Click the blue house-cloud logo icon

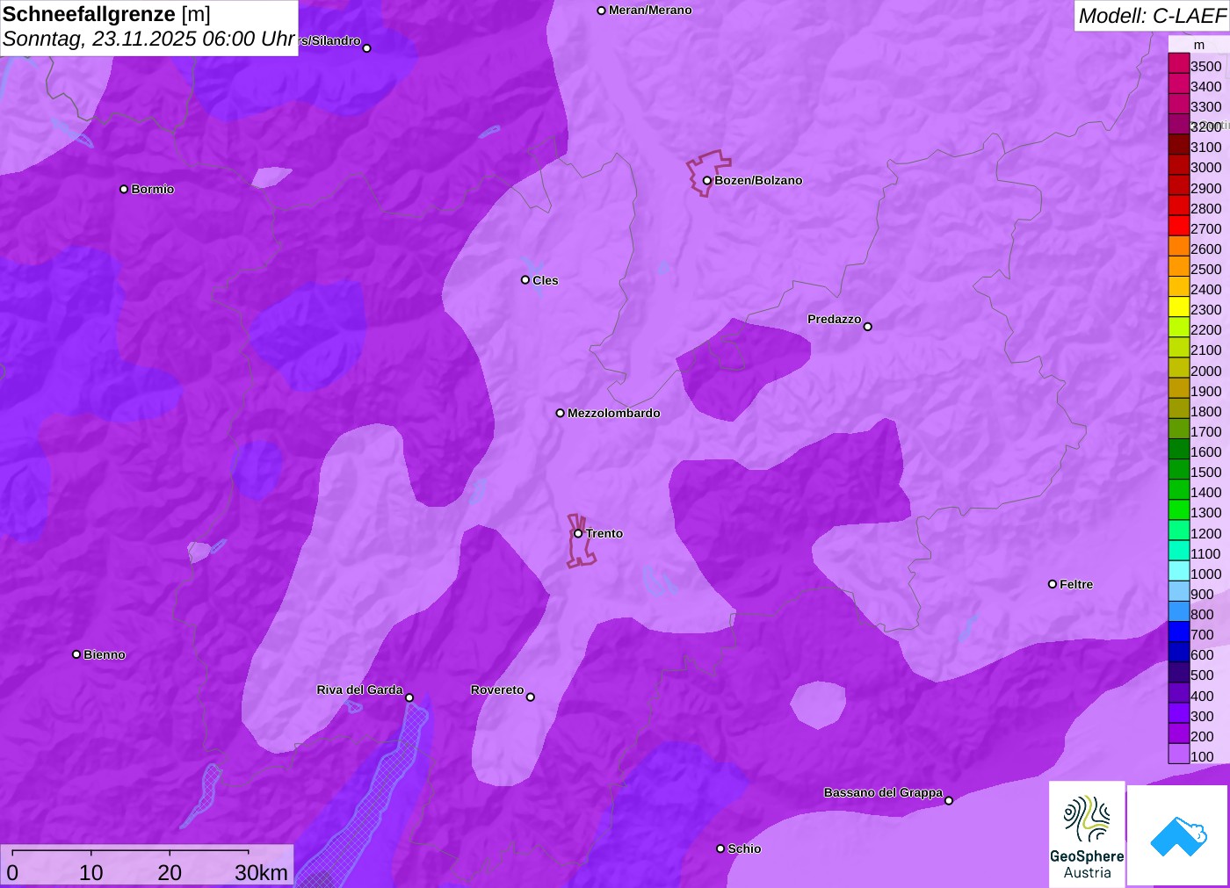tap(1178, 836)
